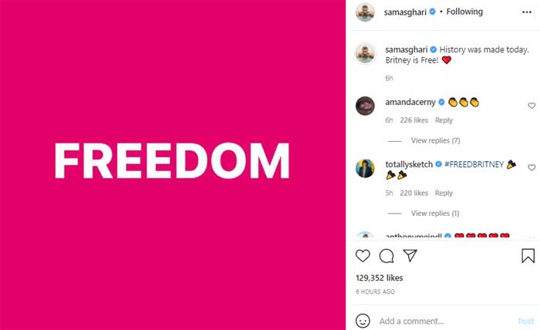Focus the Add a comment field
540x330 pixels.
[x=444, y=321]
